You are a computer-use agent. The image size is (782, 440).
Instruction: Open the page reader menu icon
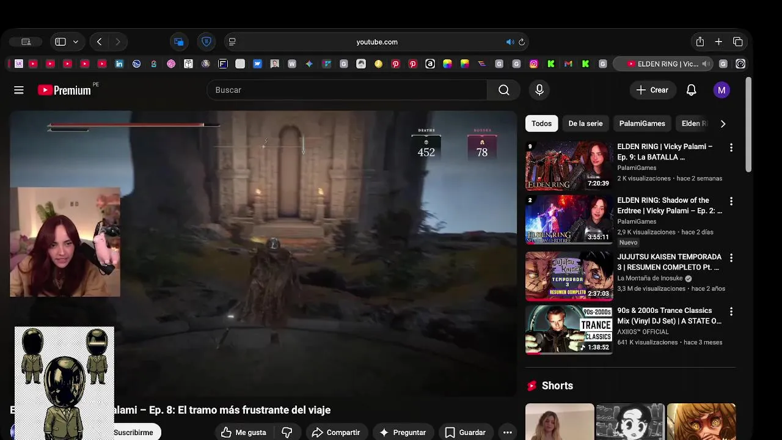pos(232,42)
